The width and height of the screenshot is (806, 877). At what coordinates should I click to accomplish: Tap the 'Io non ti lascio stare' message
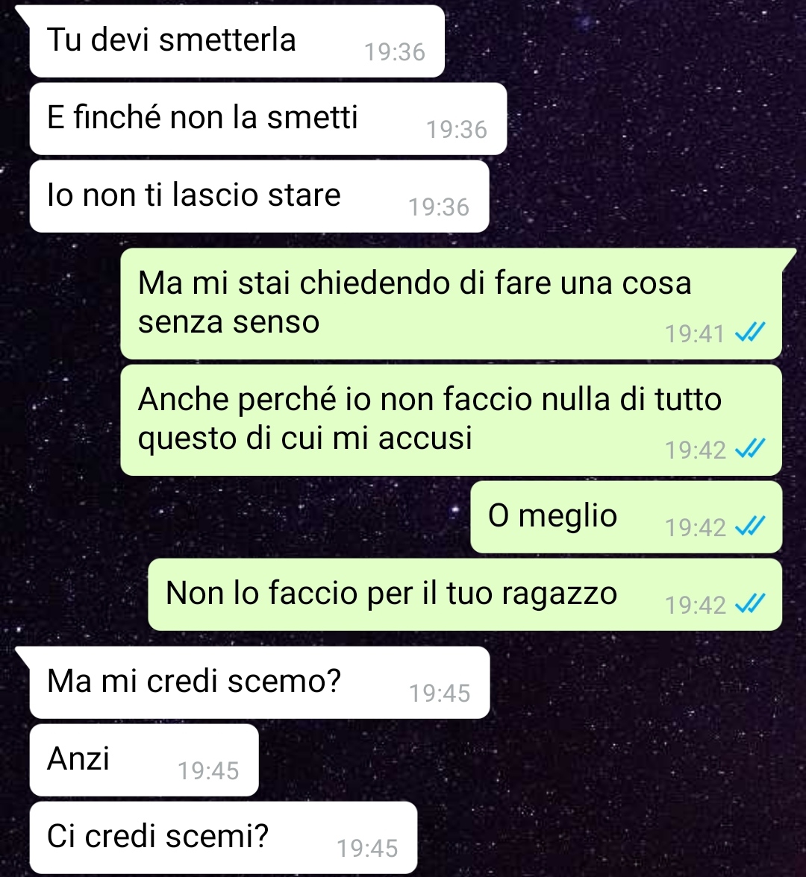pyautogui.click(x=259, y=196)
